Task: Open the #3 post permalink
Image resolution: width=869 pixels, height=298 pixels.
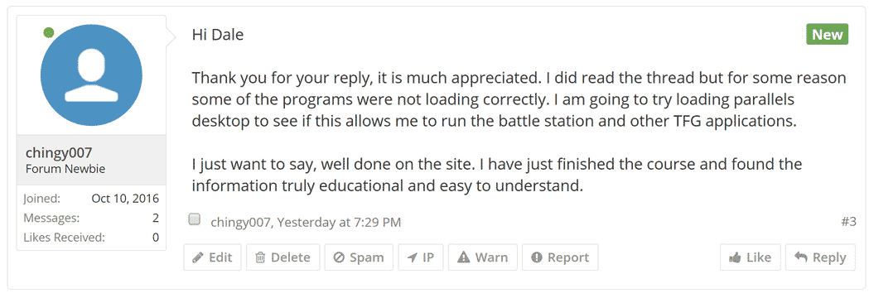Action: click(848, 222)
